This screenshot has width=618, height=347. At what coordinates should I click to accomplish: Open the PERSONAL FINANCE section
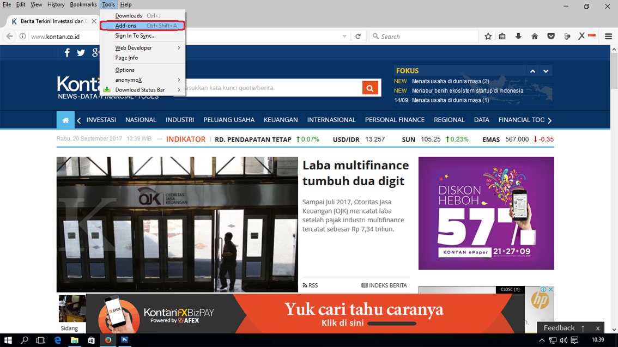(395, 120)
